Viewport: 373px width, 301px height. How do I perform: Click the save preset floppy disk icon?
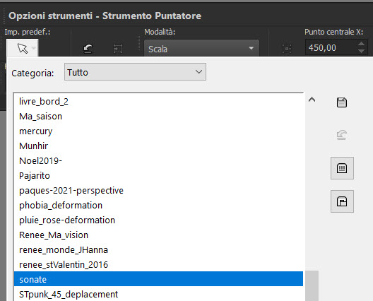point(342,102)
